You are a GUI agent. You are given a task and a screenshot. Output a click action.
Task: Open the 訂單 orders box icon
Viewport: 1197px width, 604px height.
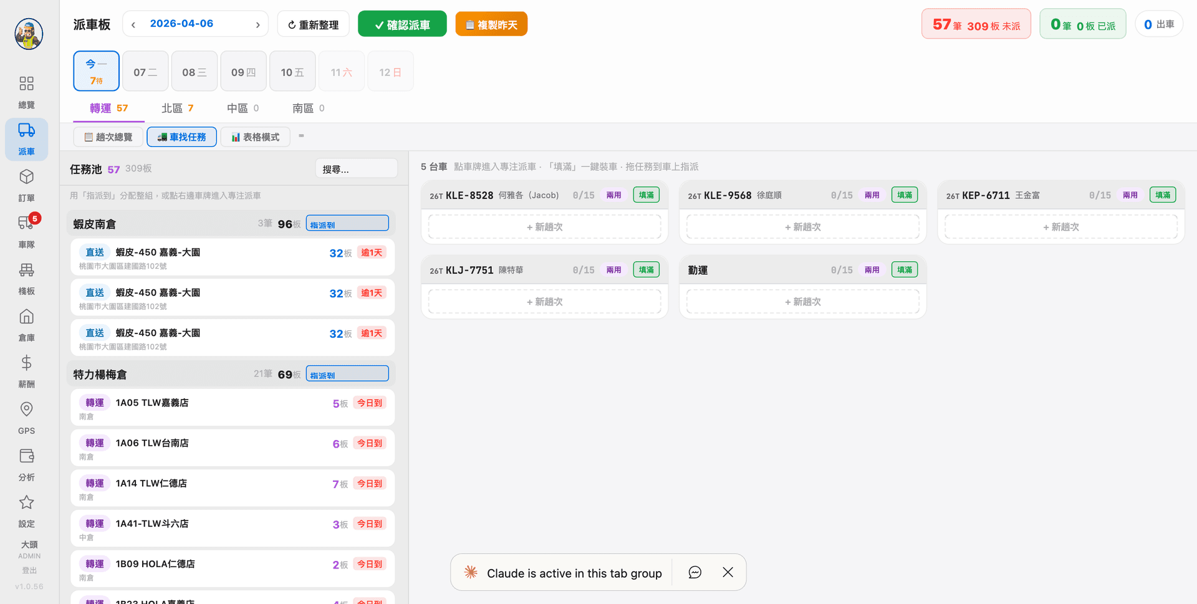26,177
